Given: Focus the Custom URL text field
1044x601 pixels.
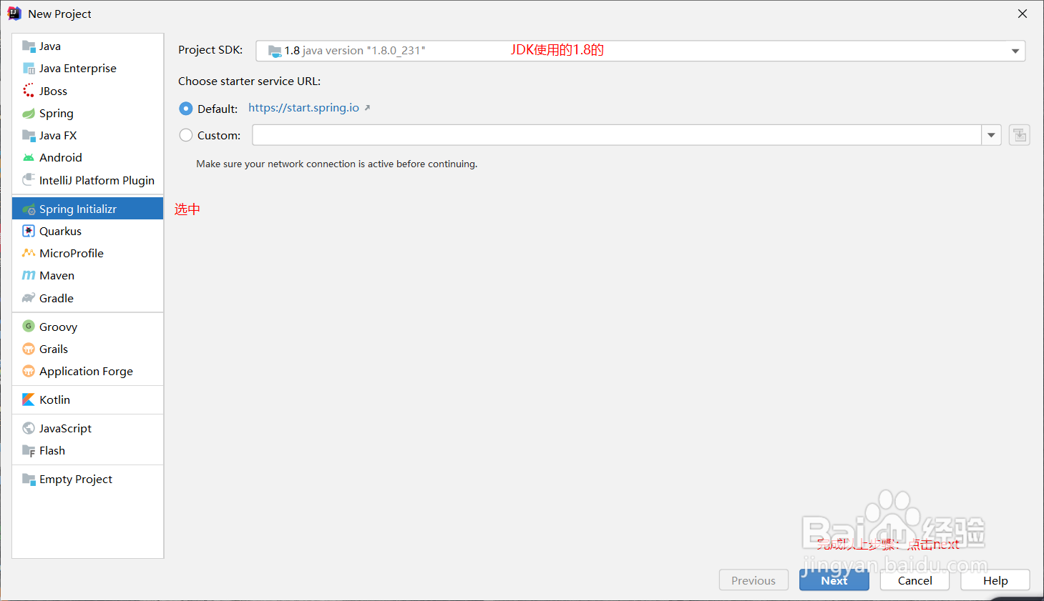Looking at the screenshot, I should pyautogui.click(x=617, y=135).
